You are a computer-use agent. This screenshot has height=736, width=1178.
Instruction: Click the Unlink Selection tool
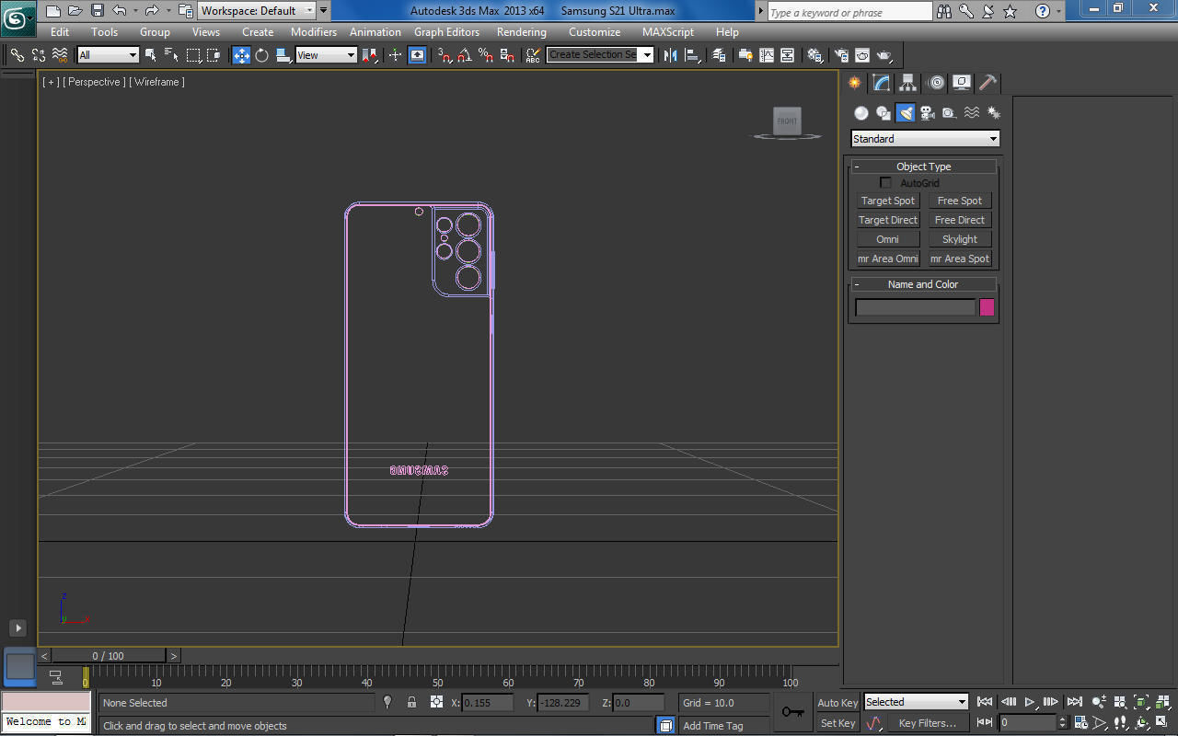(39, 55)
